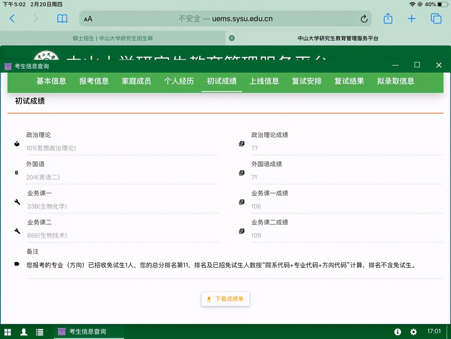Image resolution: width=451 pixels, height=339 pixels.
Task: Open Safari's share sheet icon
Action: click(388, 19)
